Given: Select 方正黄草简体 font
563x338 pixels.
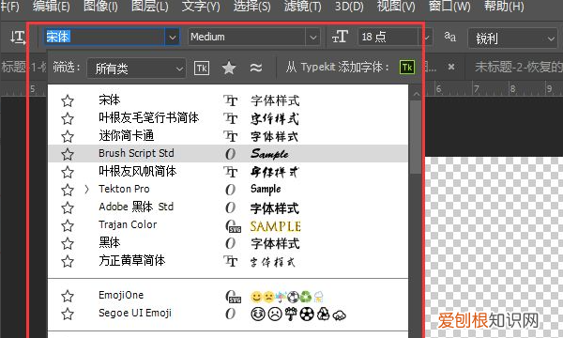Looking at the screenshot, I should (131, 260).
